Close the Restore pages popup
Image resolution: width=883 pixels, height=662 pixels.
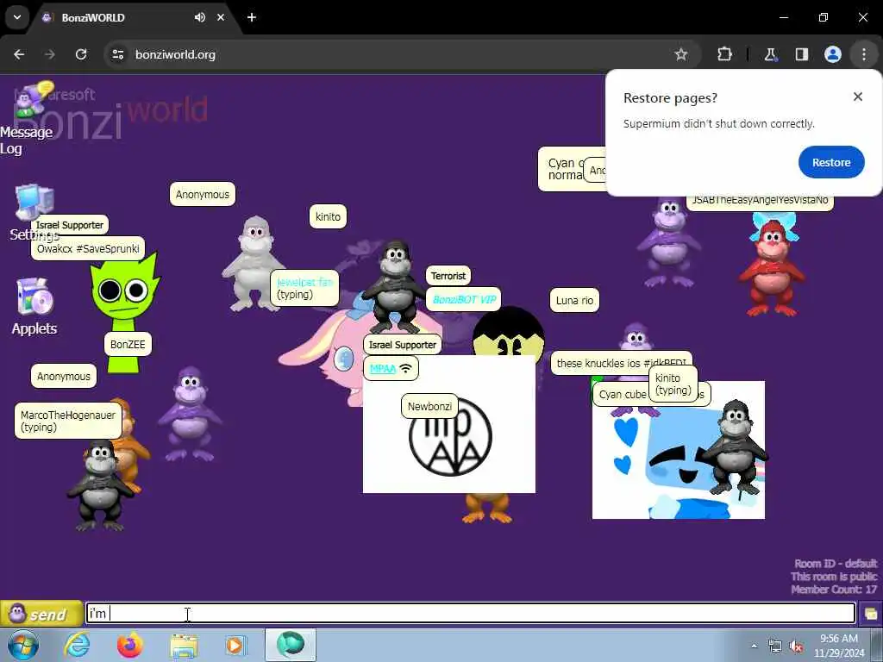click(857, 97)
